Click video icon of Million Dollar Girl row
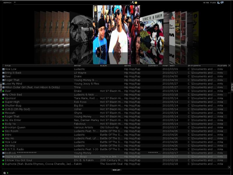The image size is (233, 175). (x=3, y=87)
